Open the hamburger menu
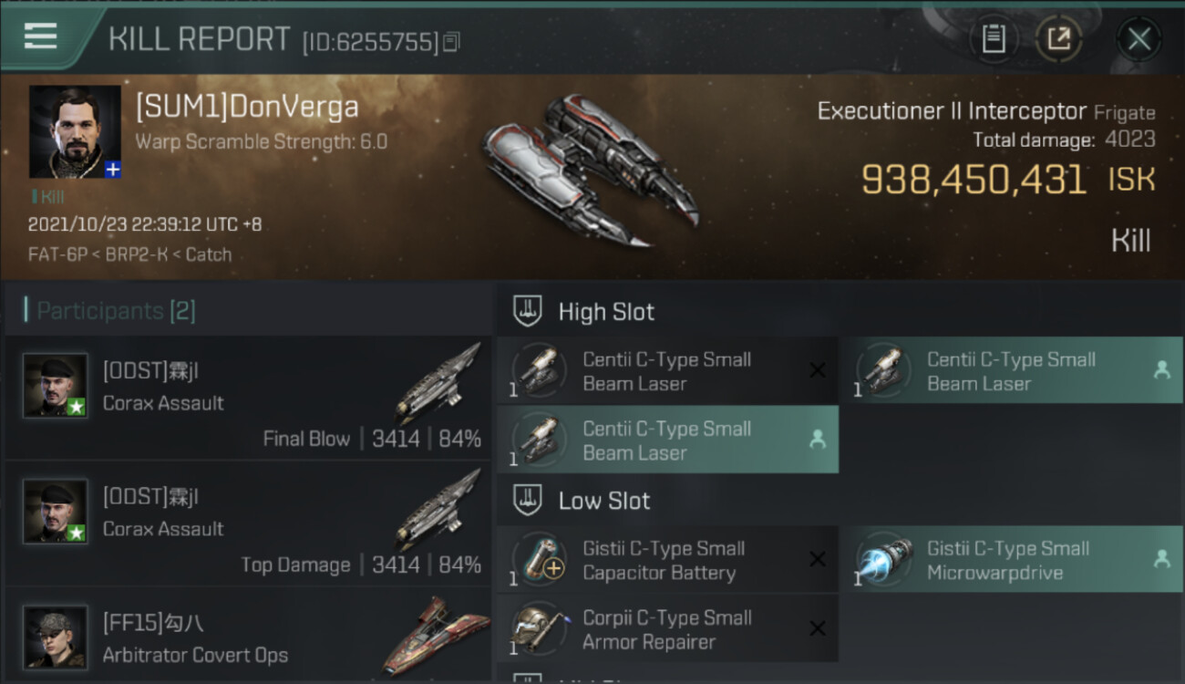The height and width of the screenshot is (684, 1185). point(40,36)
